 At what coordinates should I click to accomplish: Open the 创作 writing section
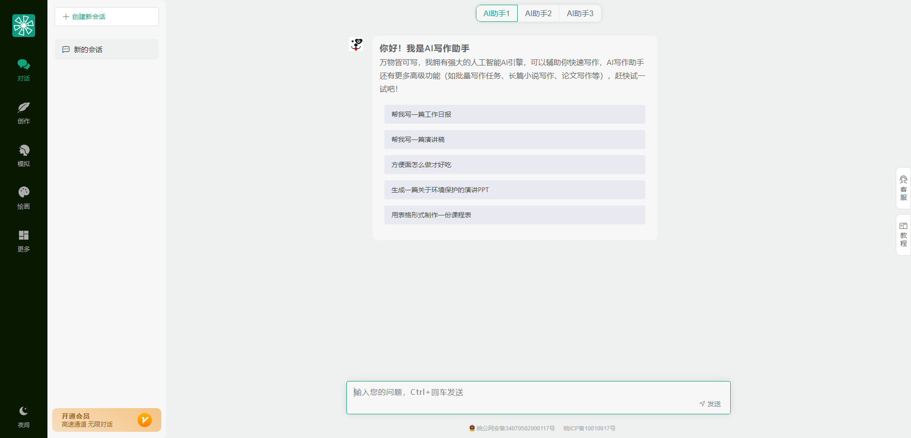click(24, 112)
